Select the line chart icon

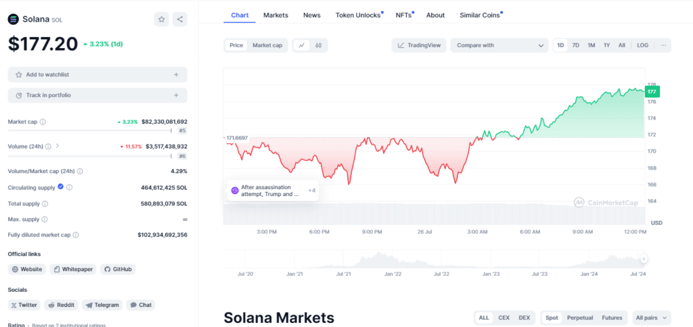coord(302,45)
